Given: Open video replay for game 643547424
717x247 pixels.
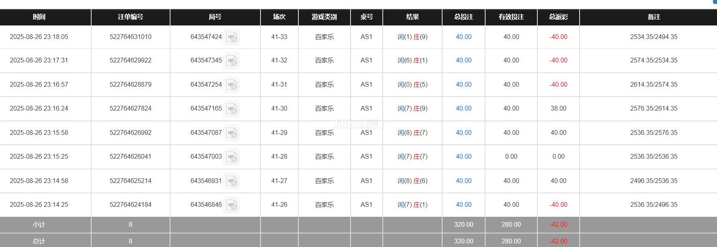Looking at the screenshot, I should coord(233,37).
